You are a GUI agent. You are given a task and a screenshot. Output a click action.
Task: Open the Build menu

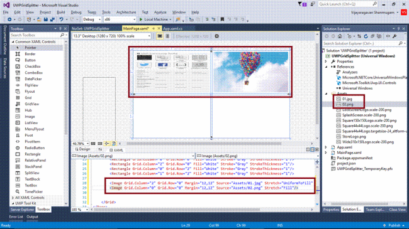61,12
